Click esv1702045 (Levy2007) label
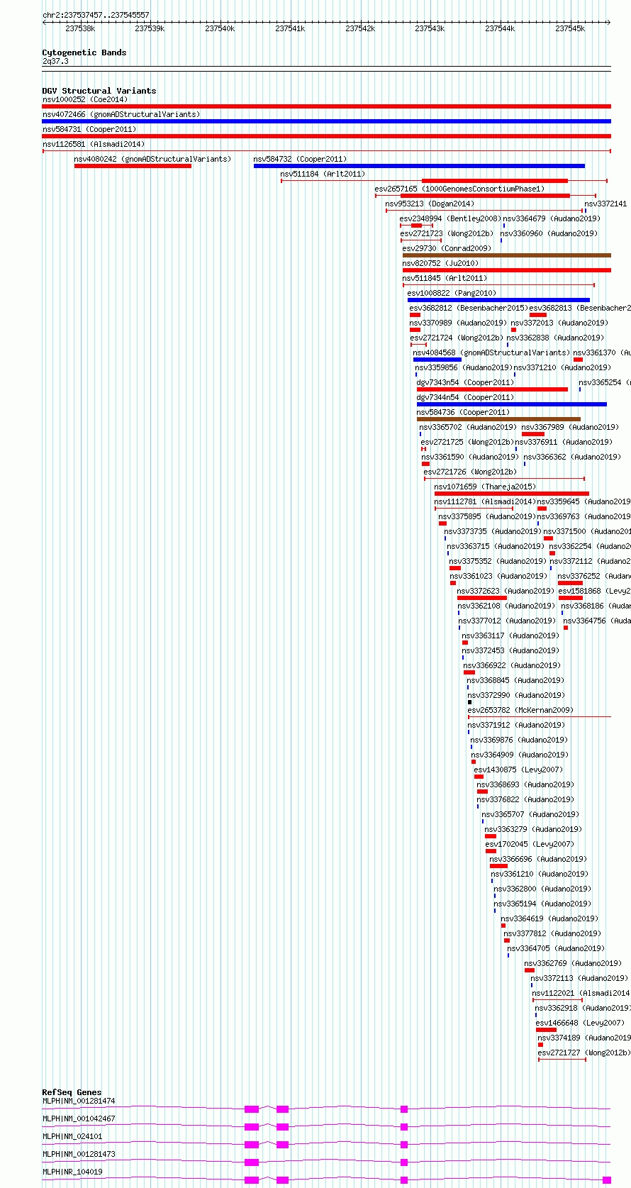Image resolution: width=631 pixels, height=1188 pixels. pyautogui.click(x=530, y=844)
